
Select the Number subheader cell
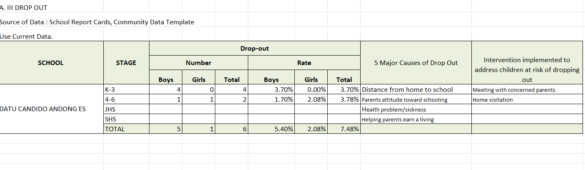[198, 63]
